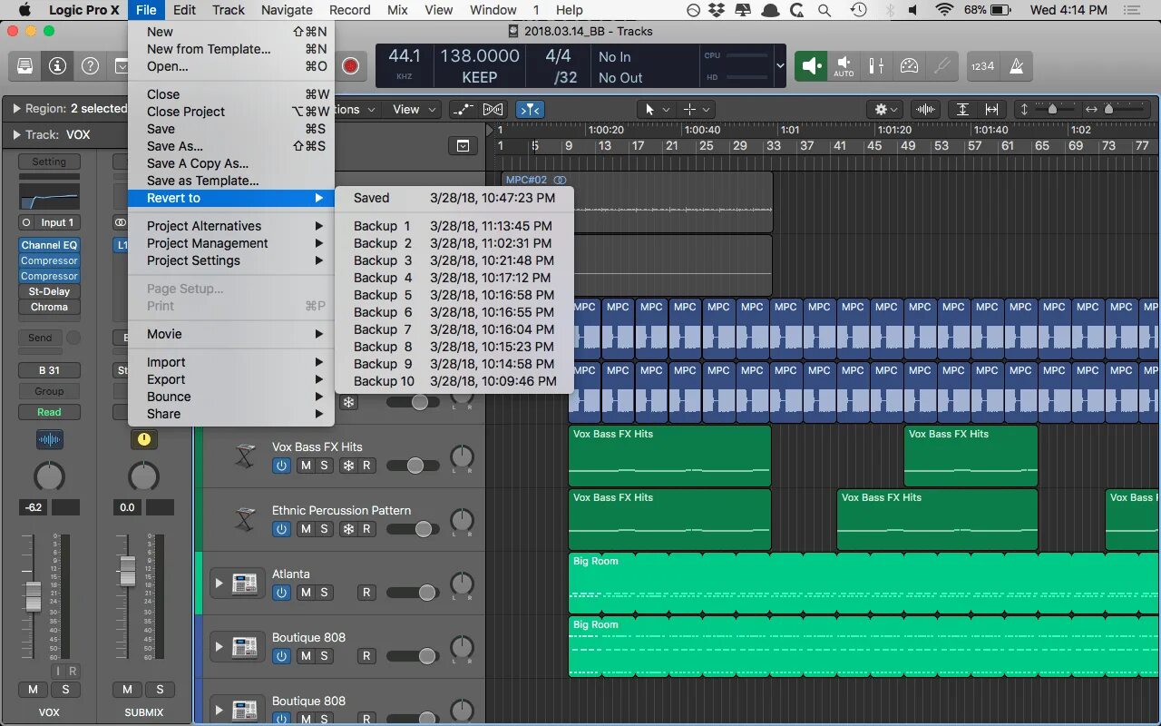
Task: Click the tuner fork icon
Action: point(942,66)
